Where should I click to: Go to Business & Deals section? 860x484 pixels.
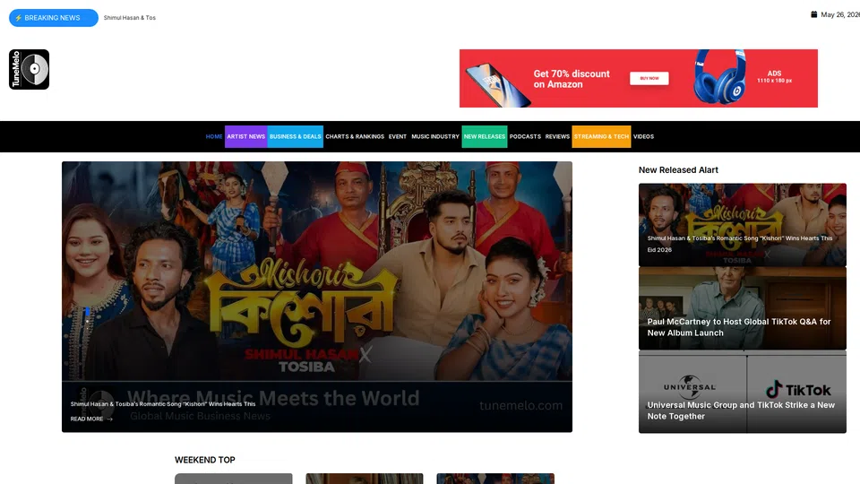(x=295, y=136)
